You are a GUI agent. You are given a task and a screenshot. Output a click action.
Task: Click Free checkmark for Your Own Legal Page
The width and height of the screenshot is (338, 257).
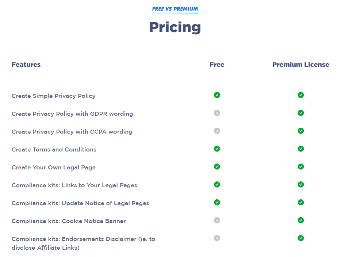[217, 167]
